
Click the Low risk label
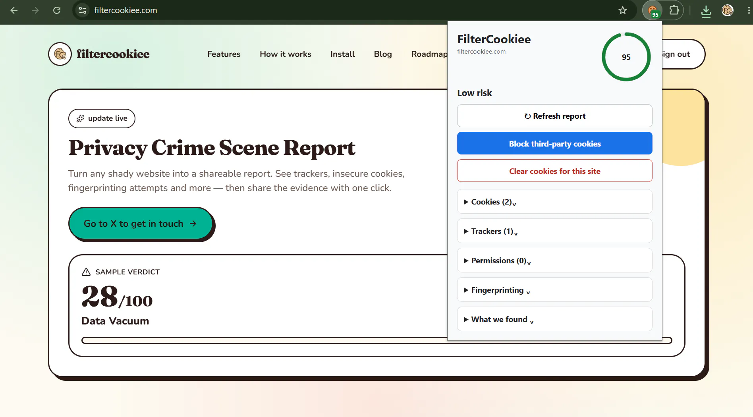click(474, 93)
